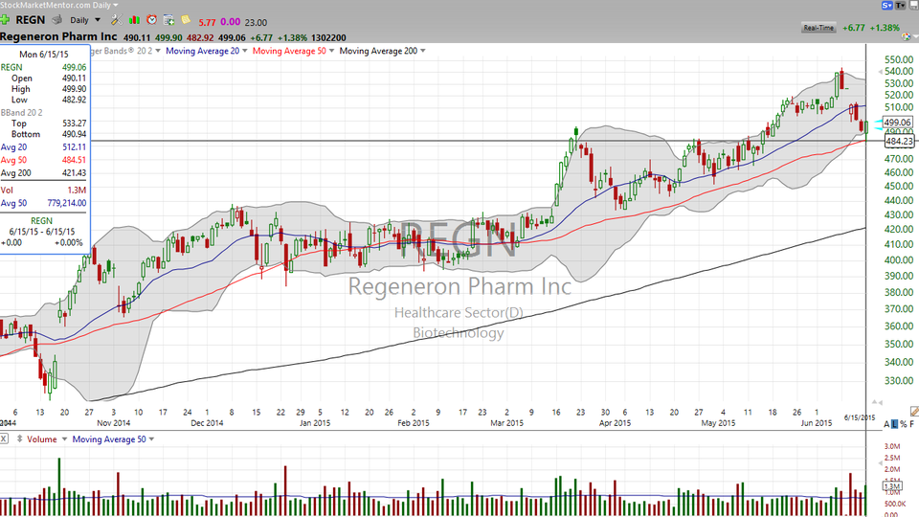The width and height of the screenshot is (919, 517).
Task: Click the gray arrows below the price scale
Action: (x=877, y=402)
